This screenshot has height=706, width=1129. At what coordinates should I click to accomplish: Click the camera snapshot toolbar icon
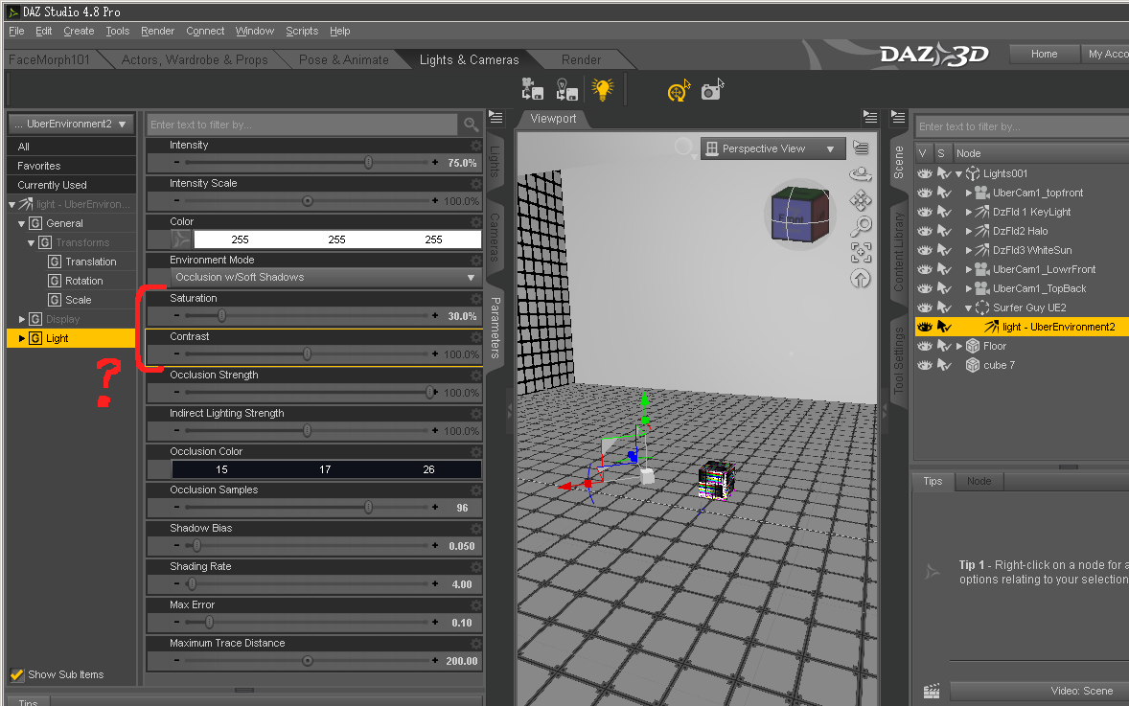click(x=712, y=90)
